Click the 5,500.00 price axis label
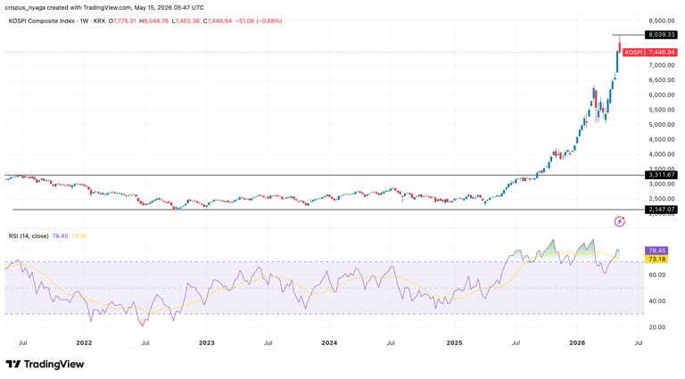 [662, 110]
